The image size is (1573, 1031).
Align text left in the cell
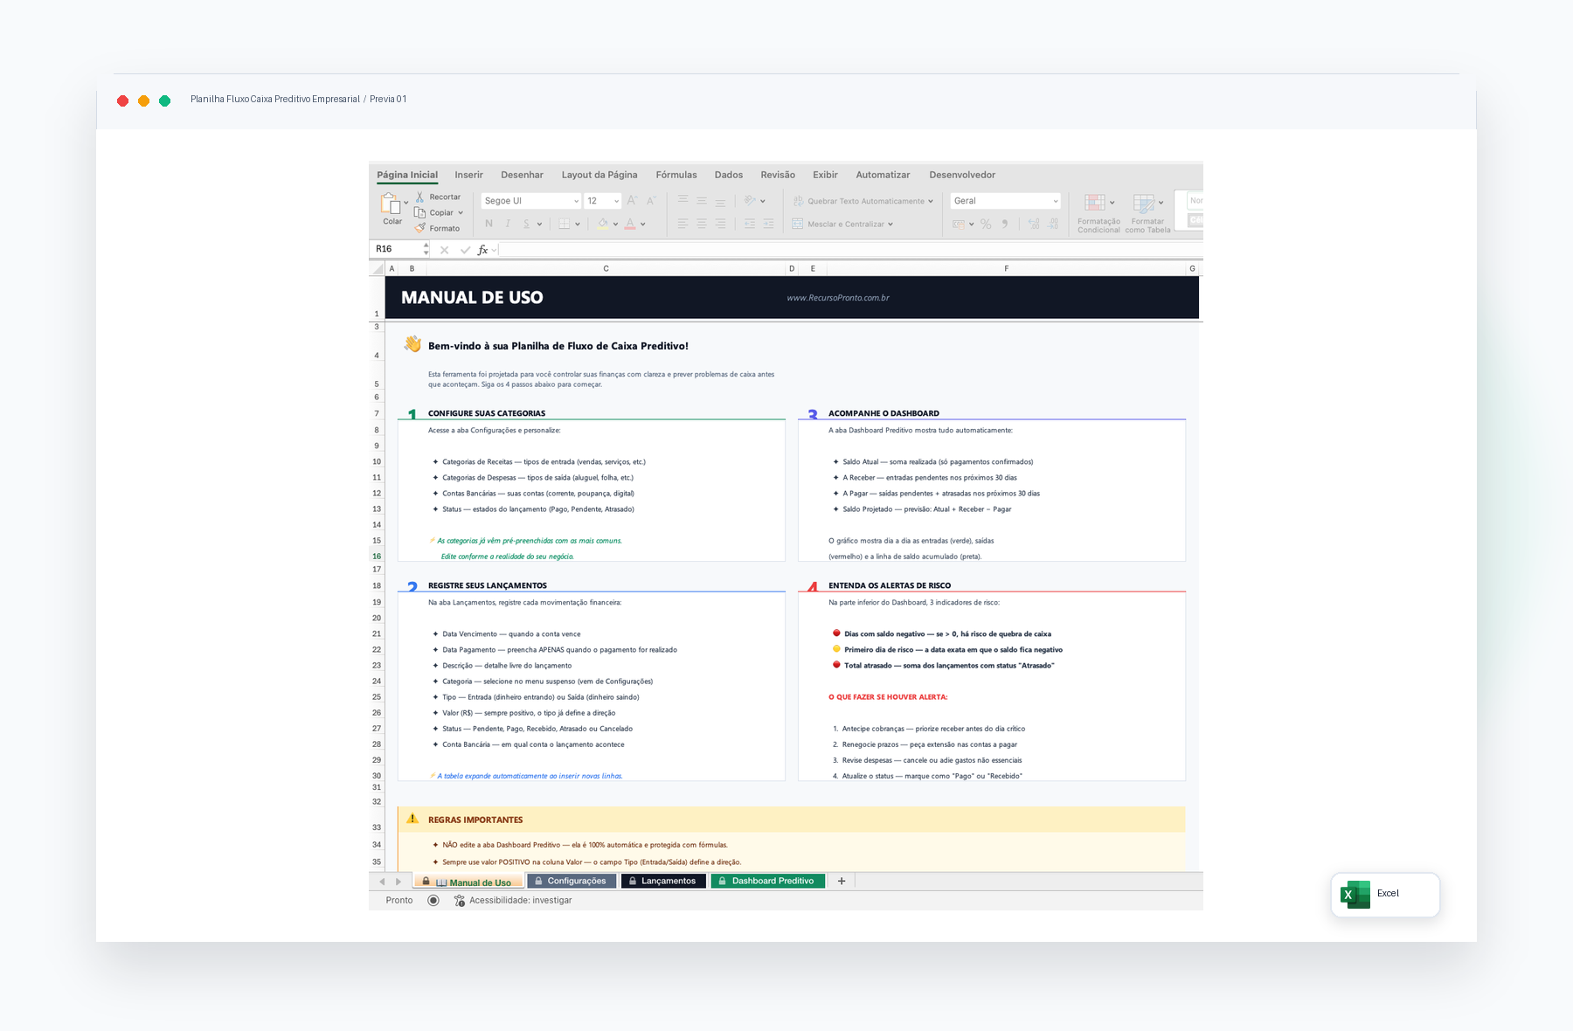[683, 224]
